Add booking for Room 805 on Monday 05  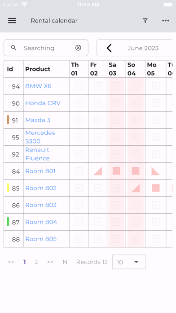pos(156,239)
